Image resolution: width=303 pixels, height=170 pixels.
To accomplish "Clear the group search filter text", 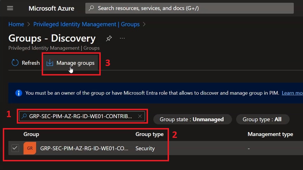I will pos(140,116).
